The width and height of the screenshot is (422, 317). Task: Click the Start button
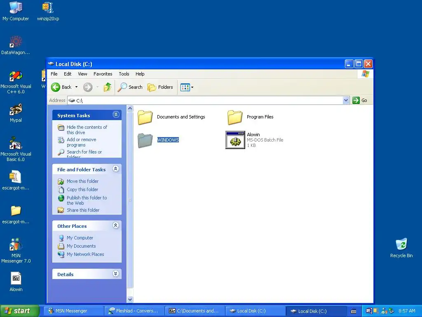pyautogui.click(x=19, y=311)
